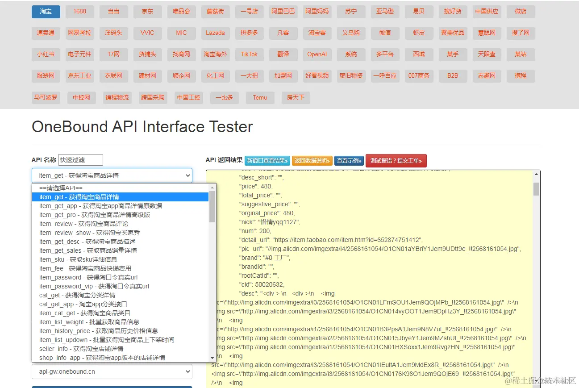579x388 pixels.
Task: Select item_get_desc 商品描述 option
Action: pos(121,242)
